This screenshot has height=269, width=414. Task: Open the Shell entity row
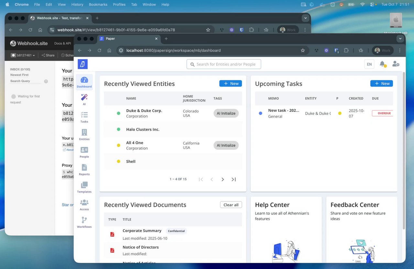click(x=173, y=162)
